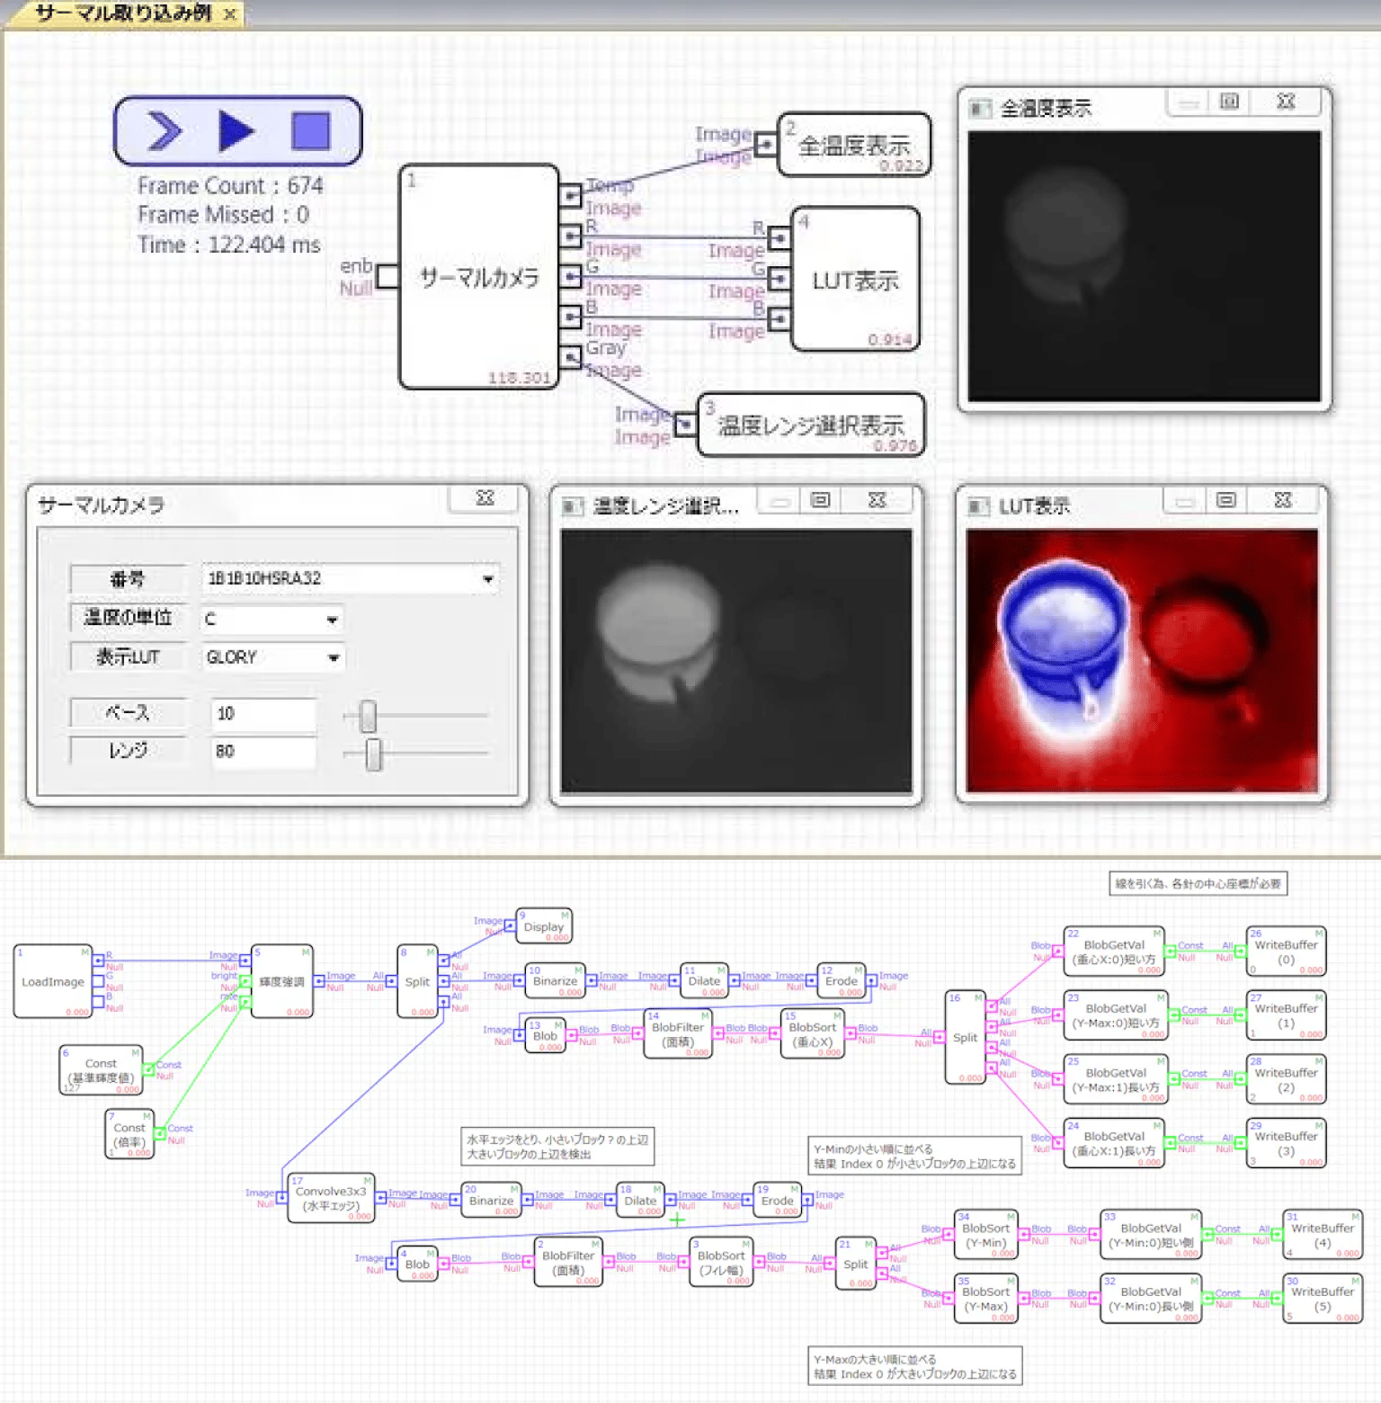The width and height of the screenshot is (1381, 1403).
Task: Select the Const (基準輝度値) node
Action: click(x=101, y=1070)
